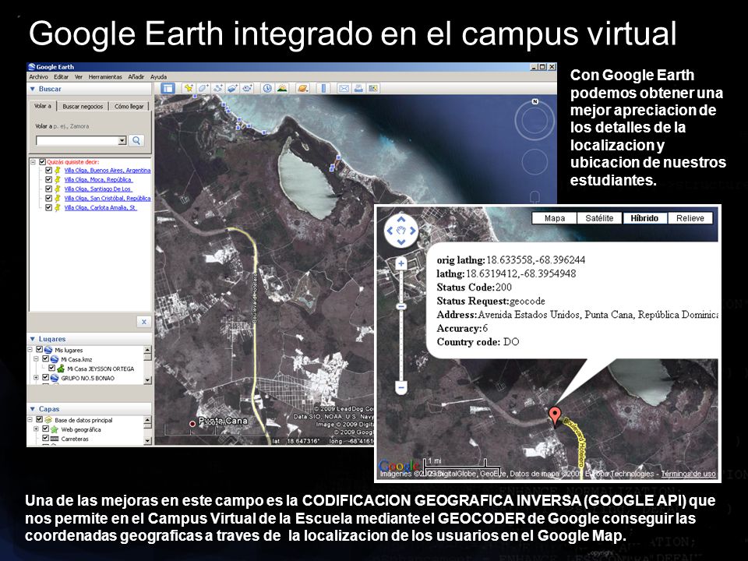Open the Herramientas menu

tap(105, 77)
